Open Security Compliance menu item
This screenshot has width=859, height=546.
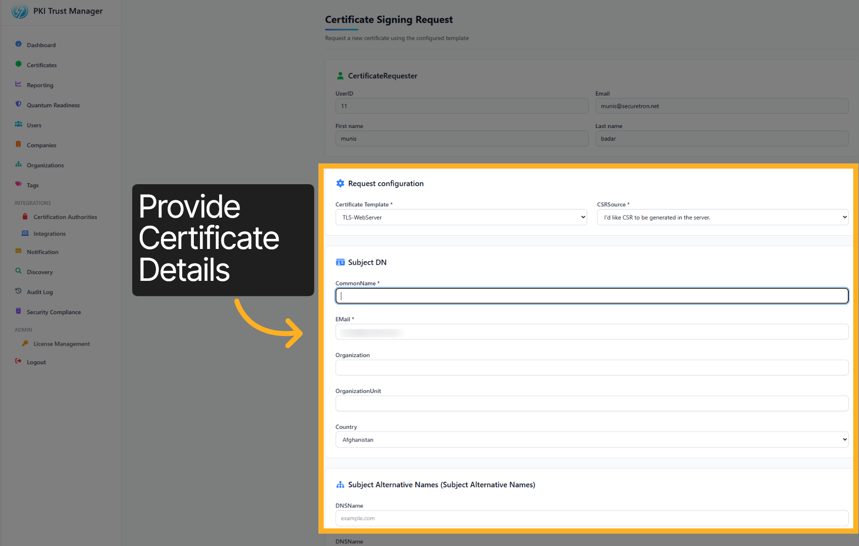tap(54, 312)
